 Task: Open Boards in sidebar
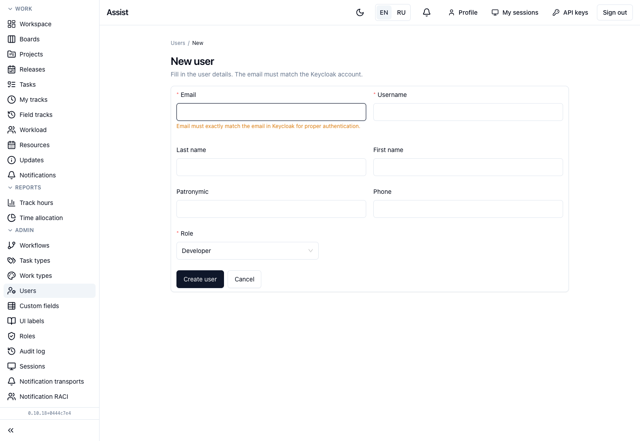[49, 39]
